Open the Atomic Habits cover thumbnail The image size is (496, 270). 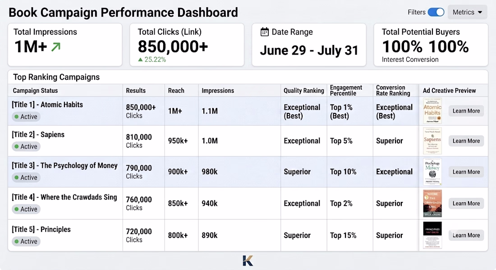[x=432, y=111]
